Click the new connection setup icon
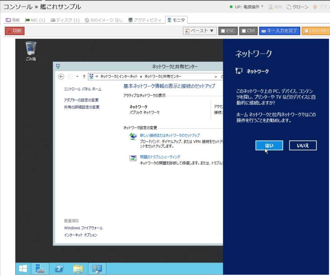Viewport: 330px width, 276px height. [x=133, y=137]
